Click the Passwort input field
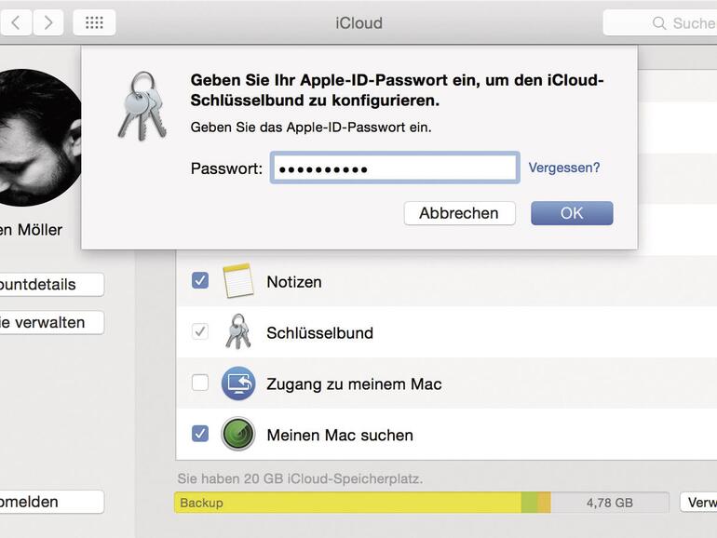Screen dimensions: 717x538 (395, 168)
